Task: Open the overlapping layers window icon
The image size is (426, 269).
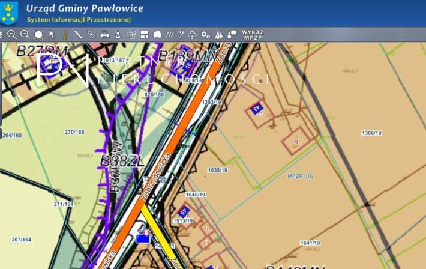Action: coord(131,35)
